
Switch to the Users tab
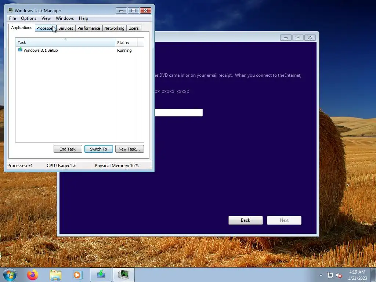coord(134,28)
